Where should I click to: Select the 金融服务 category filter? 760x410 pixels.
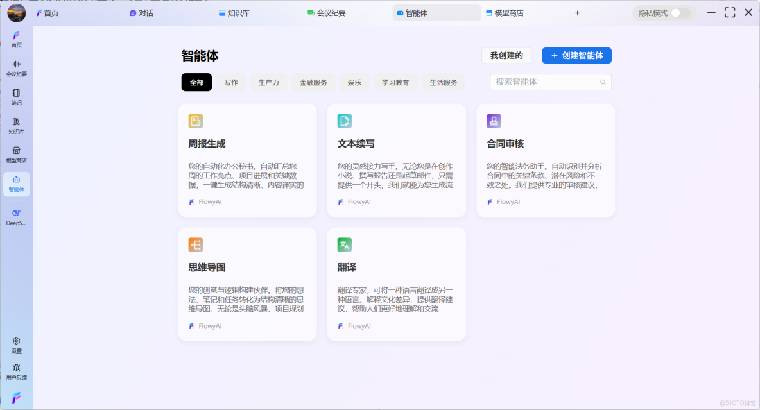pos(313,82)
